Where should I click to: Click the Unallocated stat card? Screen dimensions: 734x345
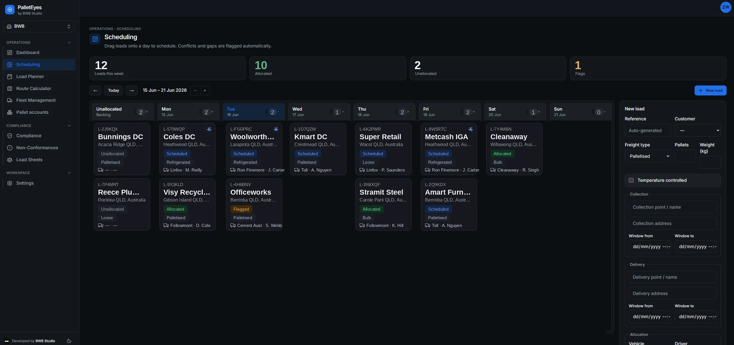point(488,68)
